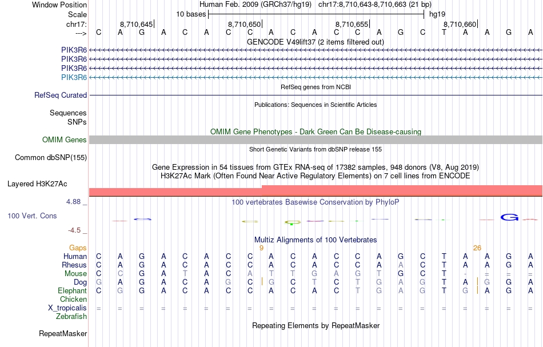
Task: Click the RepeatMasker track label
Action: coord(63,333)
